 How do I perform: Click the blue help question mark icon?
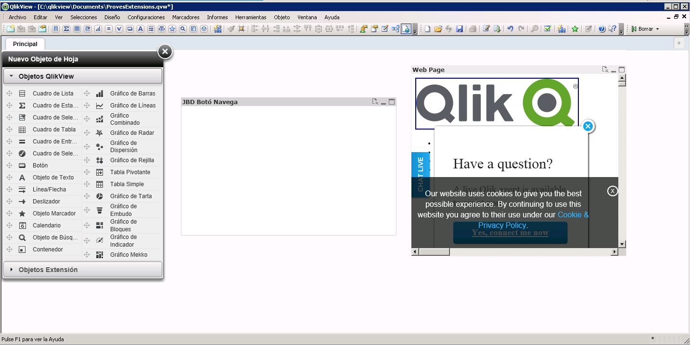(x=602, y=29)
